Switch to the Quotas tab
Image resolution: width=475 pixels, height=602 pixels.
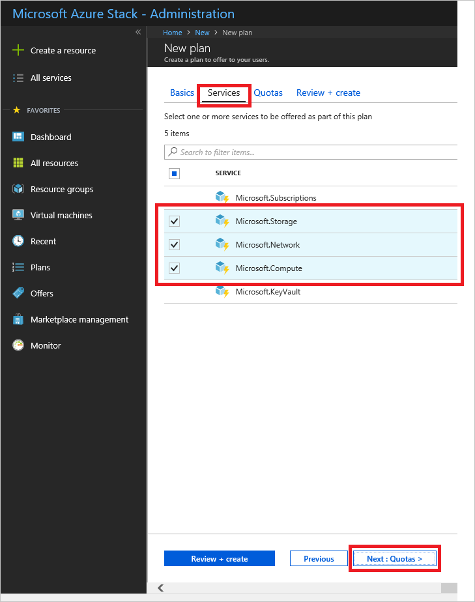(x=268, y=93)
